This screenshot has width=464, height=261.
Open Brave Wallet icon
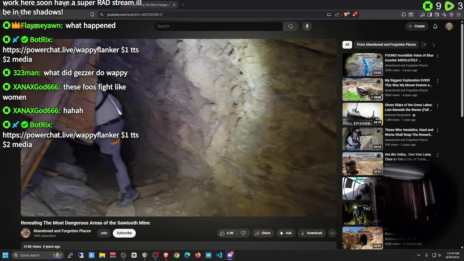437,14
